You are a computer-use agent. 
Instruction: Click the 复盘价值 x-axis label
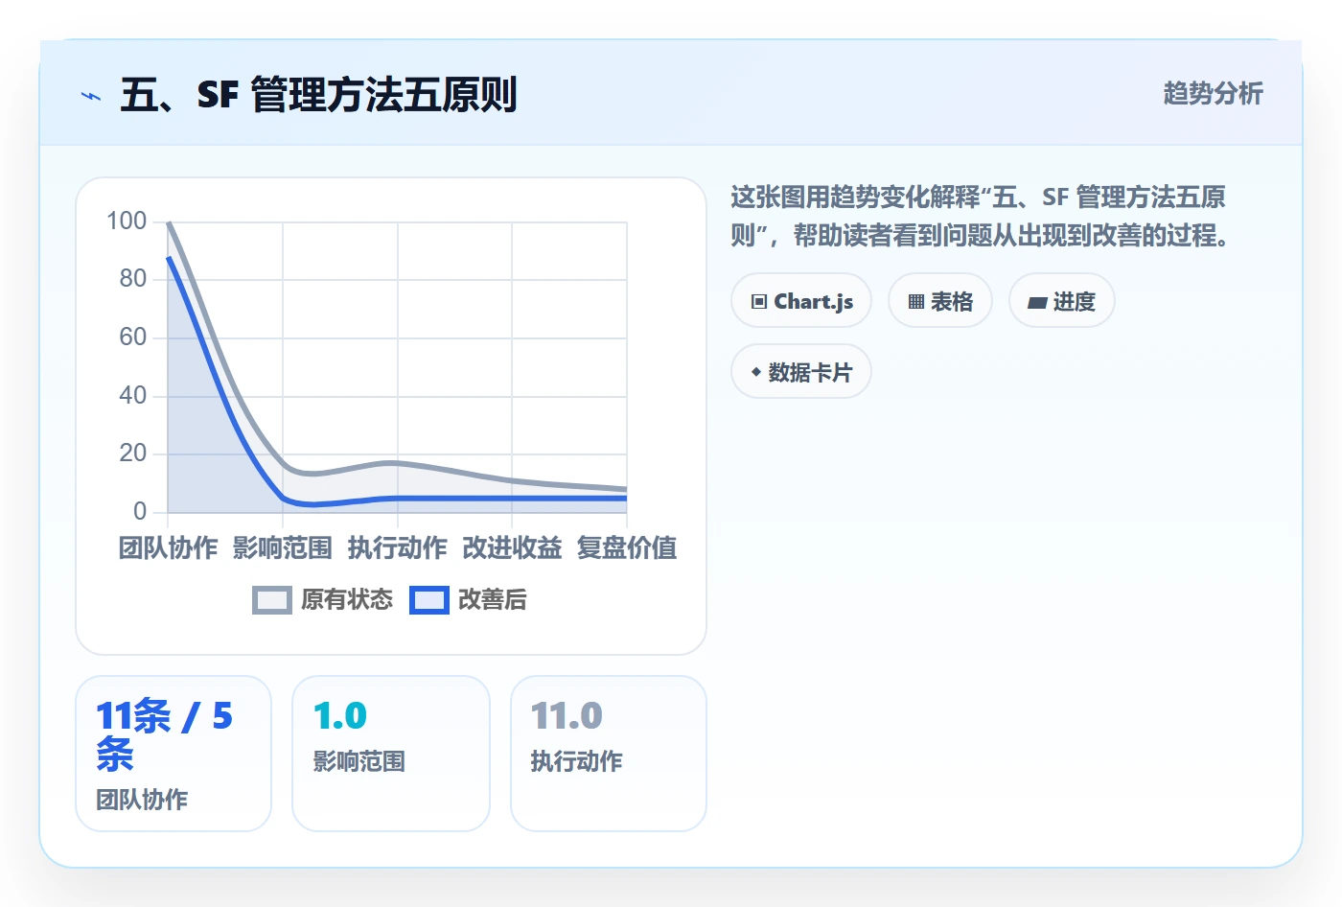(627, 548)
